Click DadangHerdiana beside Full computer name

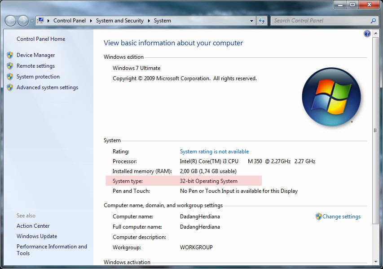(200, 227)
